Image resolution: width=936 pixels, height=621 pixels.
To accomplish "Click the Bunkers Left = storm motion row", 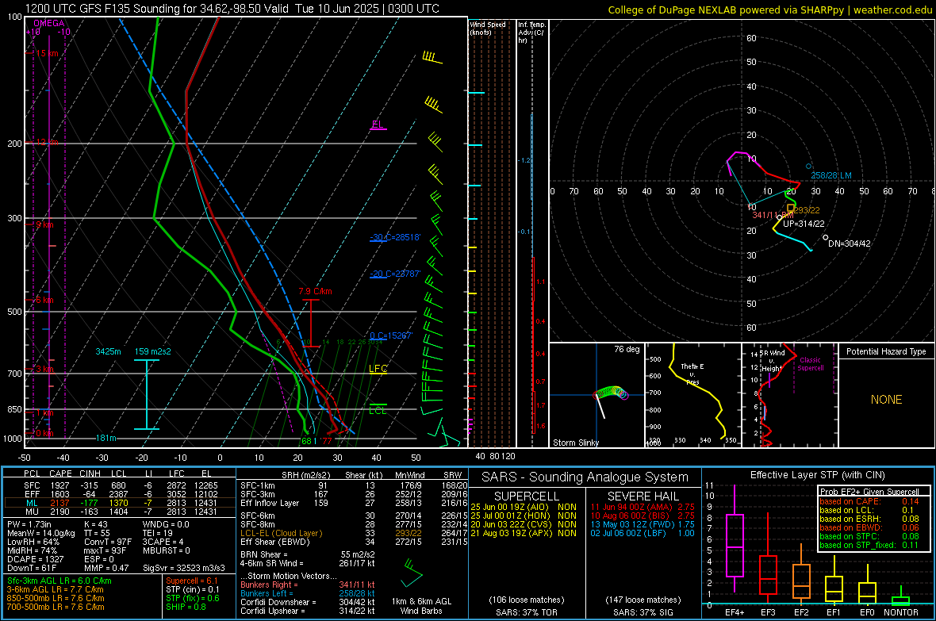I will [x=308, y=593].
